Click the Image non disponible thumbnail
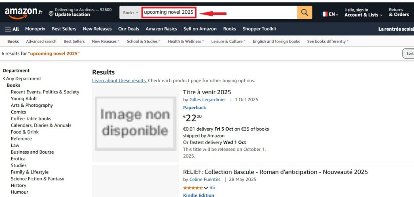The image size is (414, 197). (135, 123)
